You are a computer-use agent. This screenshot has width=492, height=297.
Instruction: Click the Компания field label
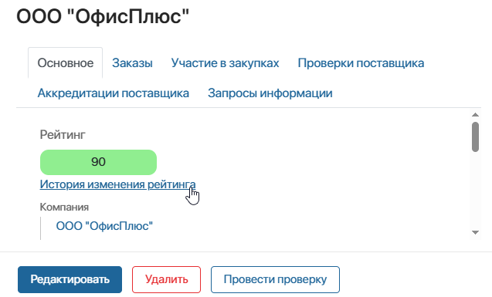[64, 207]
